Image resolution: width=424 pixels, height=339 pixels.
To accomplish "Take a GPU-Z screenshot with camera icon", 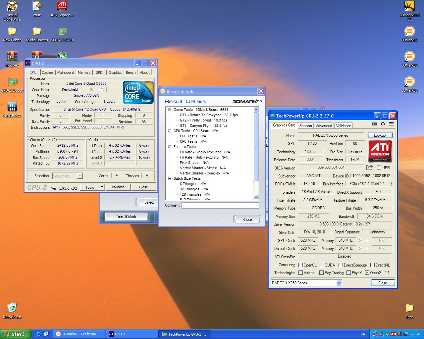I will pos(374,124).
